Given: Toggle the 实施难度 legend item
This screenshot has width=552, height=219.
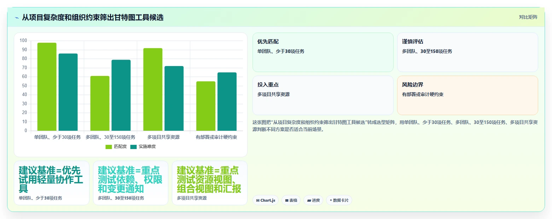Looking at the screenshot, I should click(x=143, y=147).
